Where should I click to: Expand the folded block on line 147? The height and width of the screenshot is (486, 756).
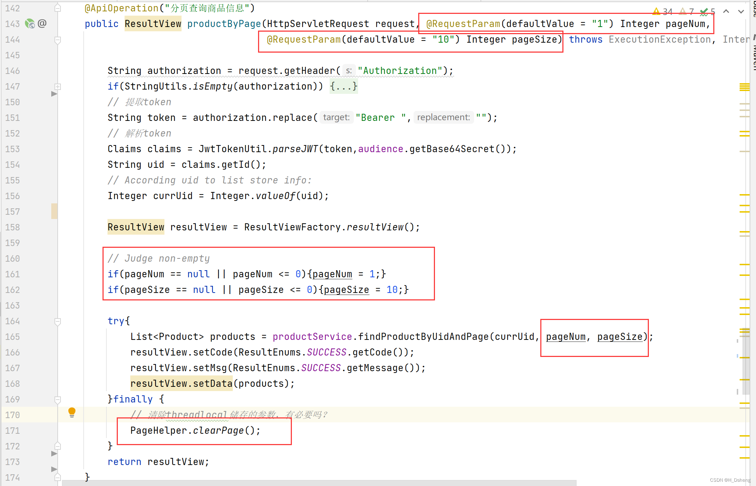click(x=58, y=86)
